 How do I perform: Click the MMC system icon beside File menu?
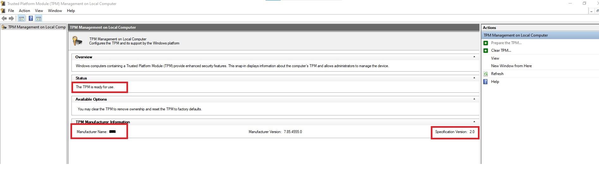click(x=3, y=11)
